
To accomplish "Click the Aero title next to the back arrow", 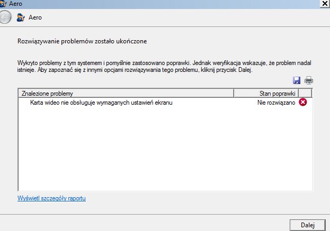I will [x=35, y=17].
